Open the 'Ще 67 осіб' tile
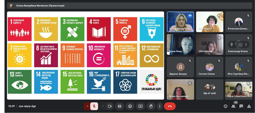 click(x=210, y=90)
